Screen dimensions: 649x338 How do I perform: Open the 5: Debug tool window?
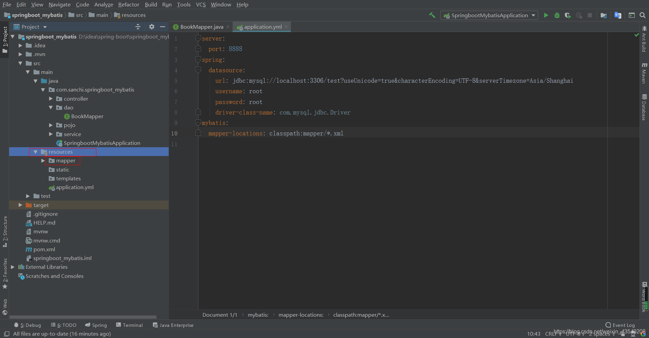(27, 325)
